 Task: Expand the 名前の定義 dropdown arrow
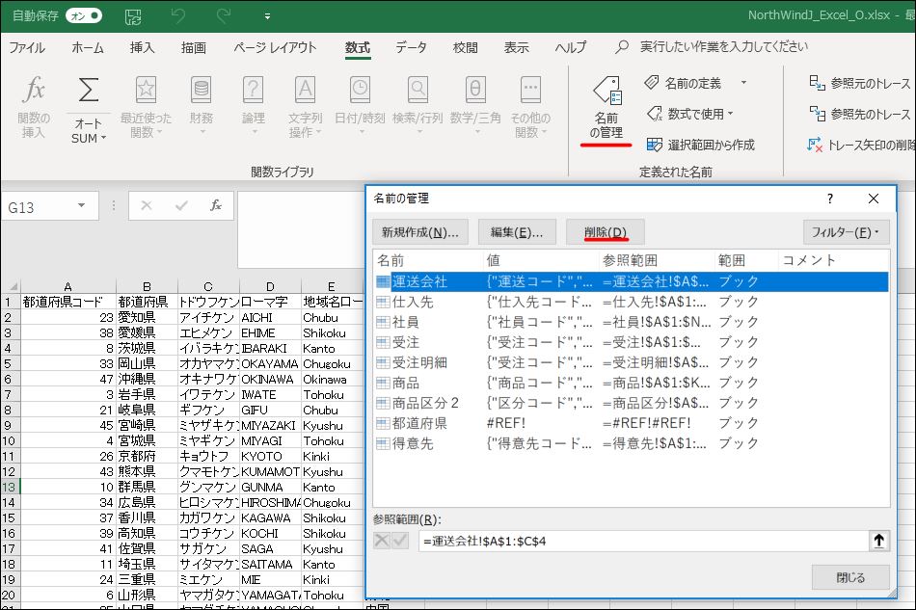[x=743, y=83]
